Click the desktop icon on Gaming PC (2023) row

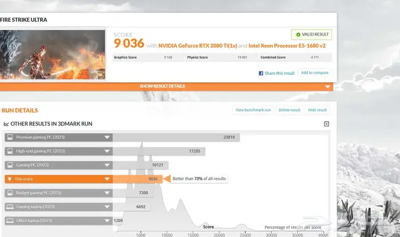tap(10, 165)
